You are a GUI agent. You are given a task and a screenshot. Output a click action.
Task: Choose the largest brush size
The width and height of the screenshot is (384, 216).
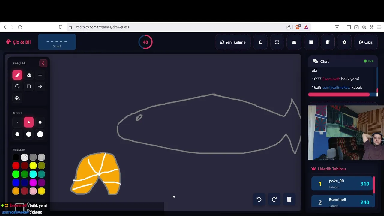40,134
